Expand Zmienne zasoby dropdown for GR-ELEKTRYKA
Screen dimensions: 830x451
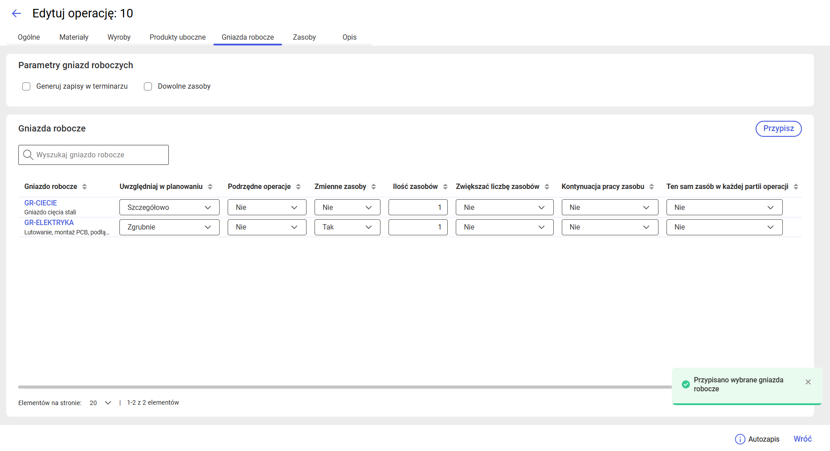347,227
